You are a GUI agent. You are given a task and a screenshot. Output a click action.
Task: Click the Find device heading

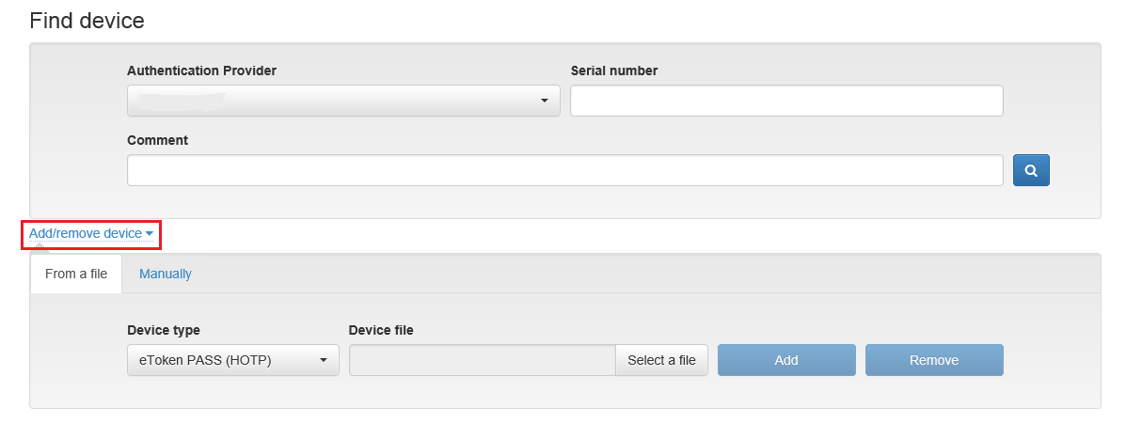[x=87, y=20]
